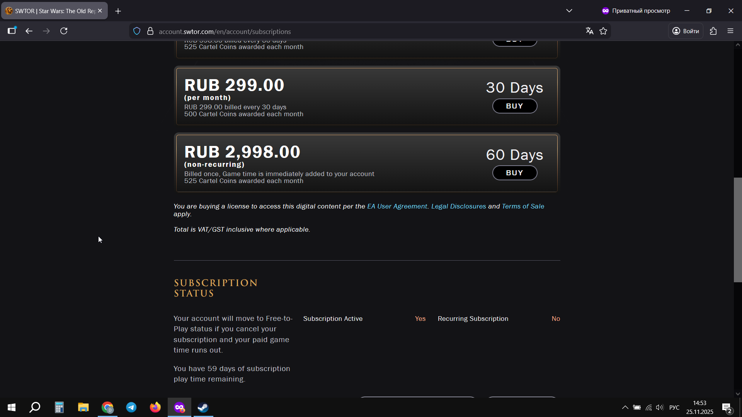The width and height of the screenshot is (742, 417).
Task: Open the Extensions puzzle icon
Action: point(713,31)
